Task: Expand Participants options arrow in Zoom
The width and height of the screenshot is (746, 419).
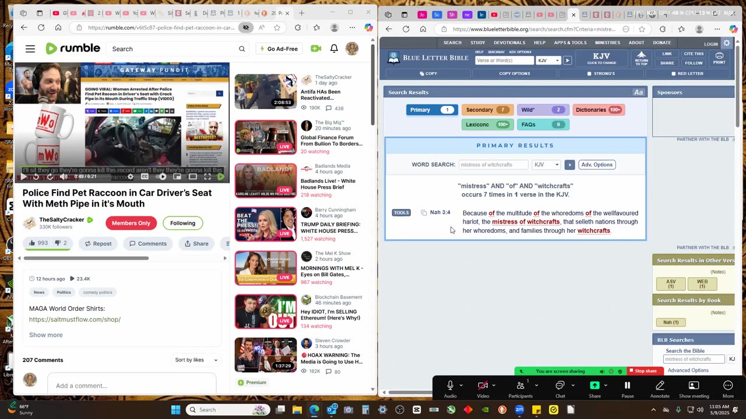Action: (536, 385)
